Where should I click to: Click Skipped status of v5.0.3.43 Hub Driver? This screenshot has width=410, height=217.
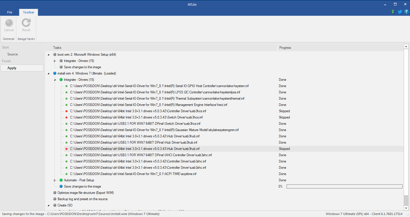tap(284, 149)
